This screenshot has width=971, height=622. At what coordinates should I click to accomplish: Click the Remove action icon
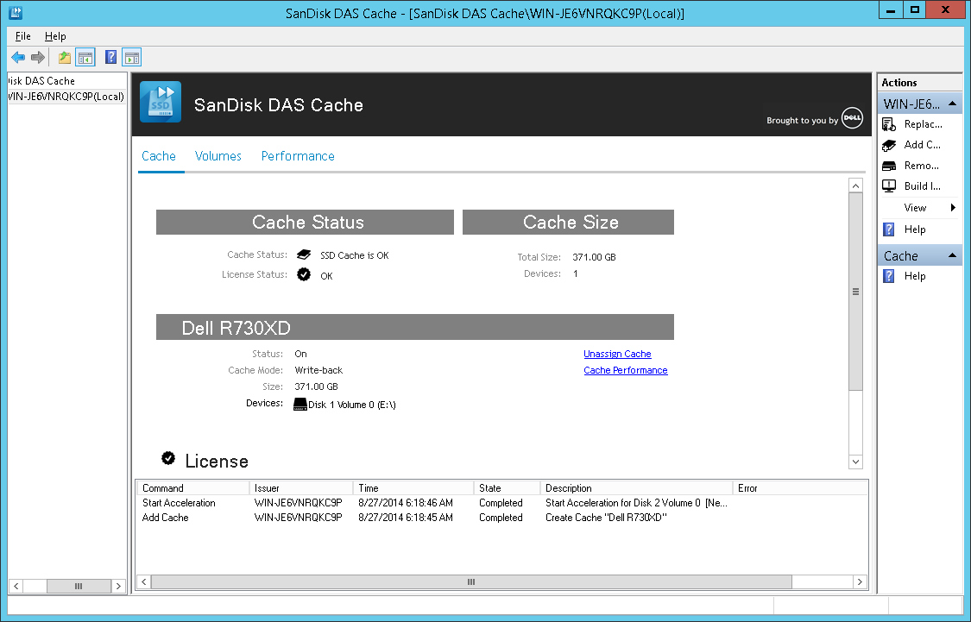pyautogui.click(x=889, y=166)
